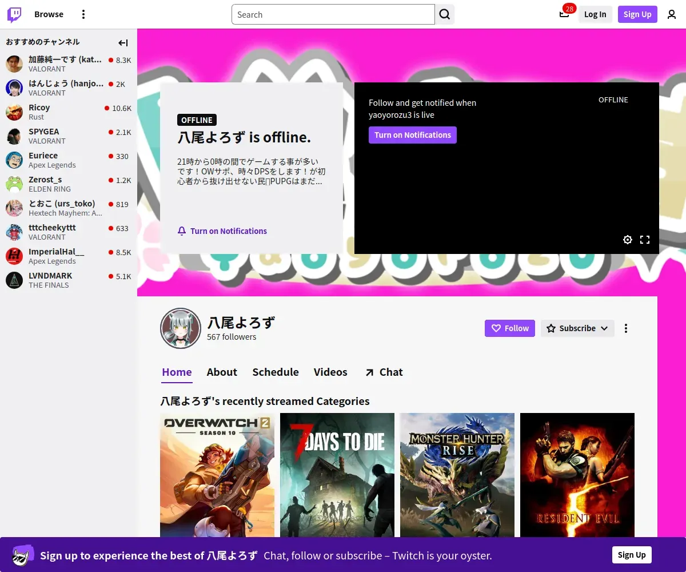
Task: Click the bell Turn on Notifications link
Action: (x=222, y=231)
